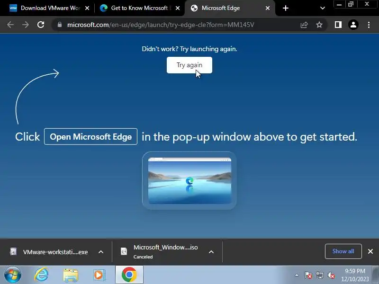Click the browser forward arrow

26,25
